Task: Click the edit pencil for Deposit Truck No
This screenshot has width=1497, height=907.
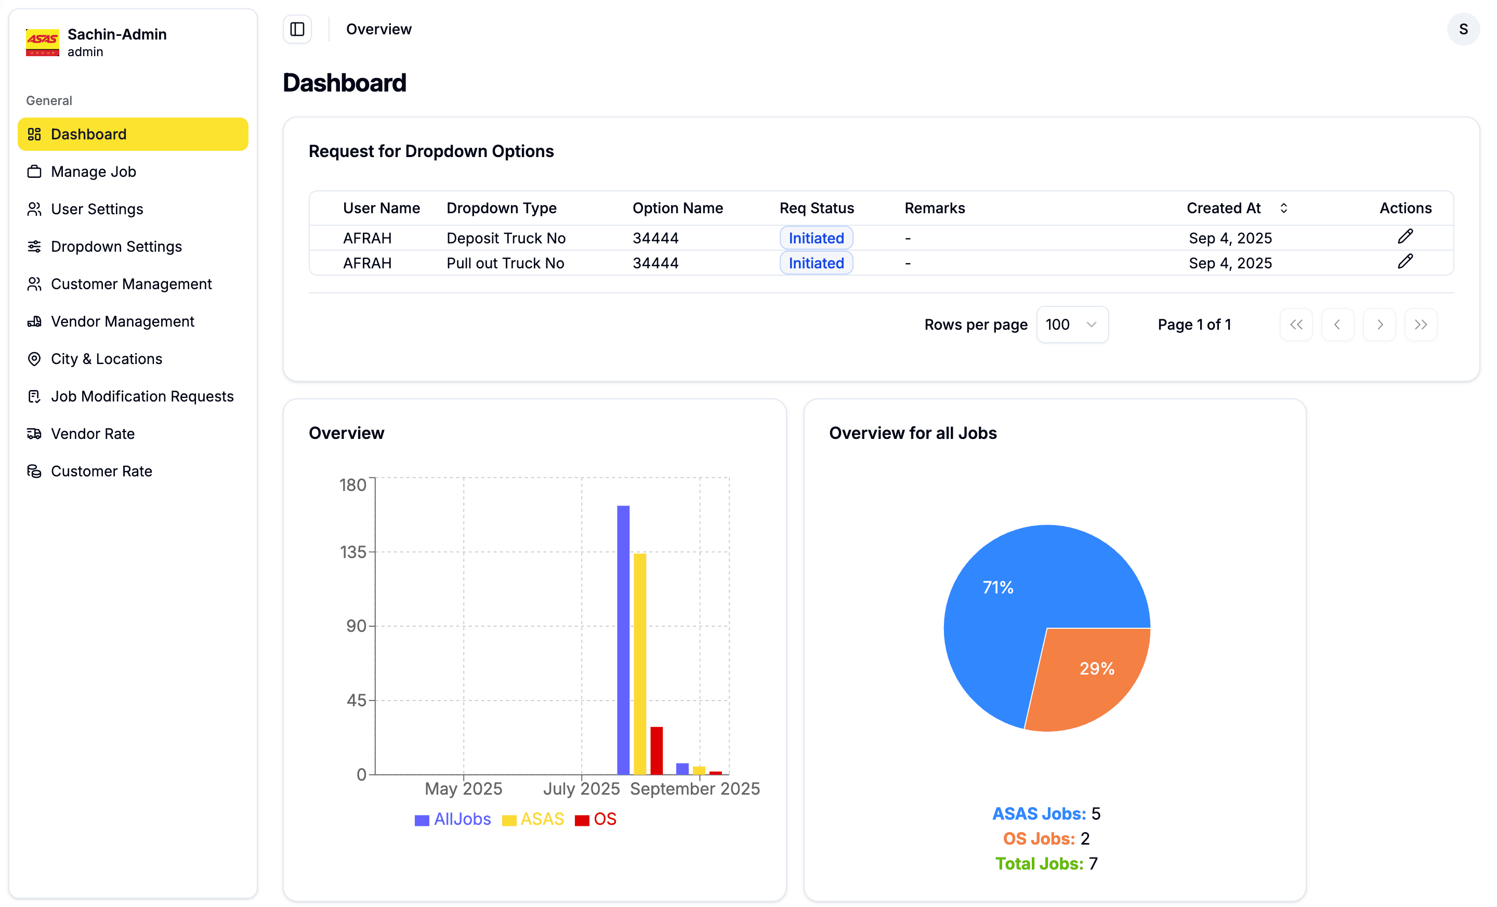Action: (x=1404, y=237)
